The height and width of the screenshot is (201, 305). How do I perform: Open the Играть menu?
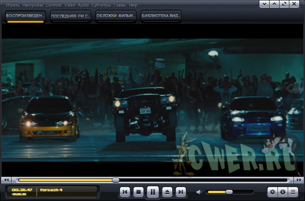13,5
